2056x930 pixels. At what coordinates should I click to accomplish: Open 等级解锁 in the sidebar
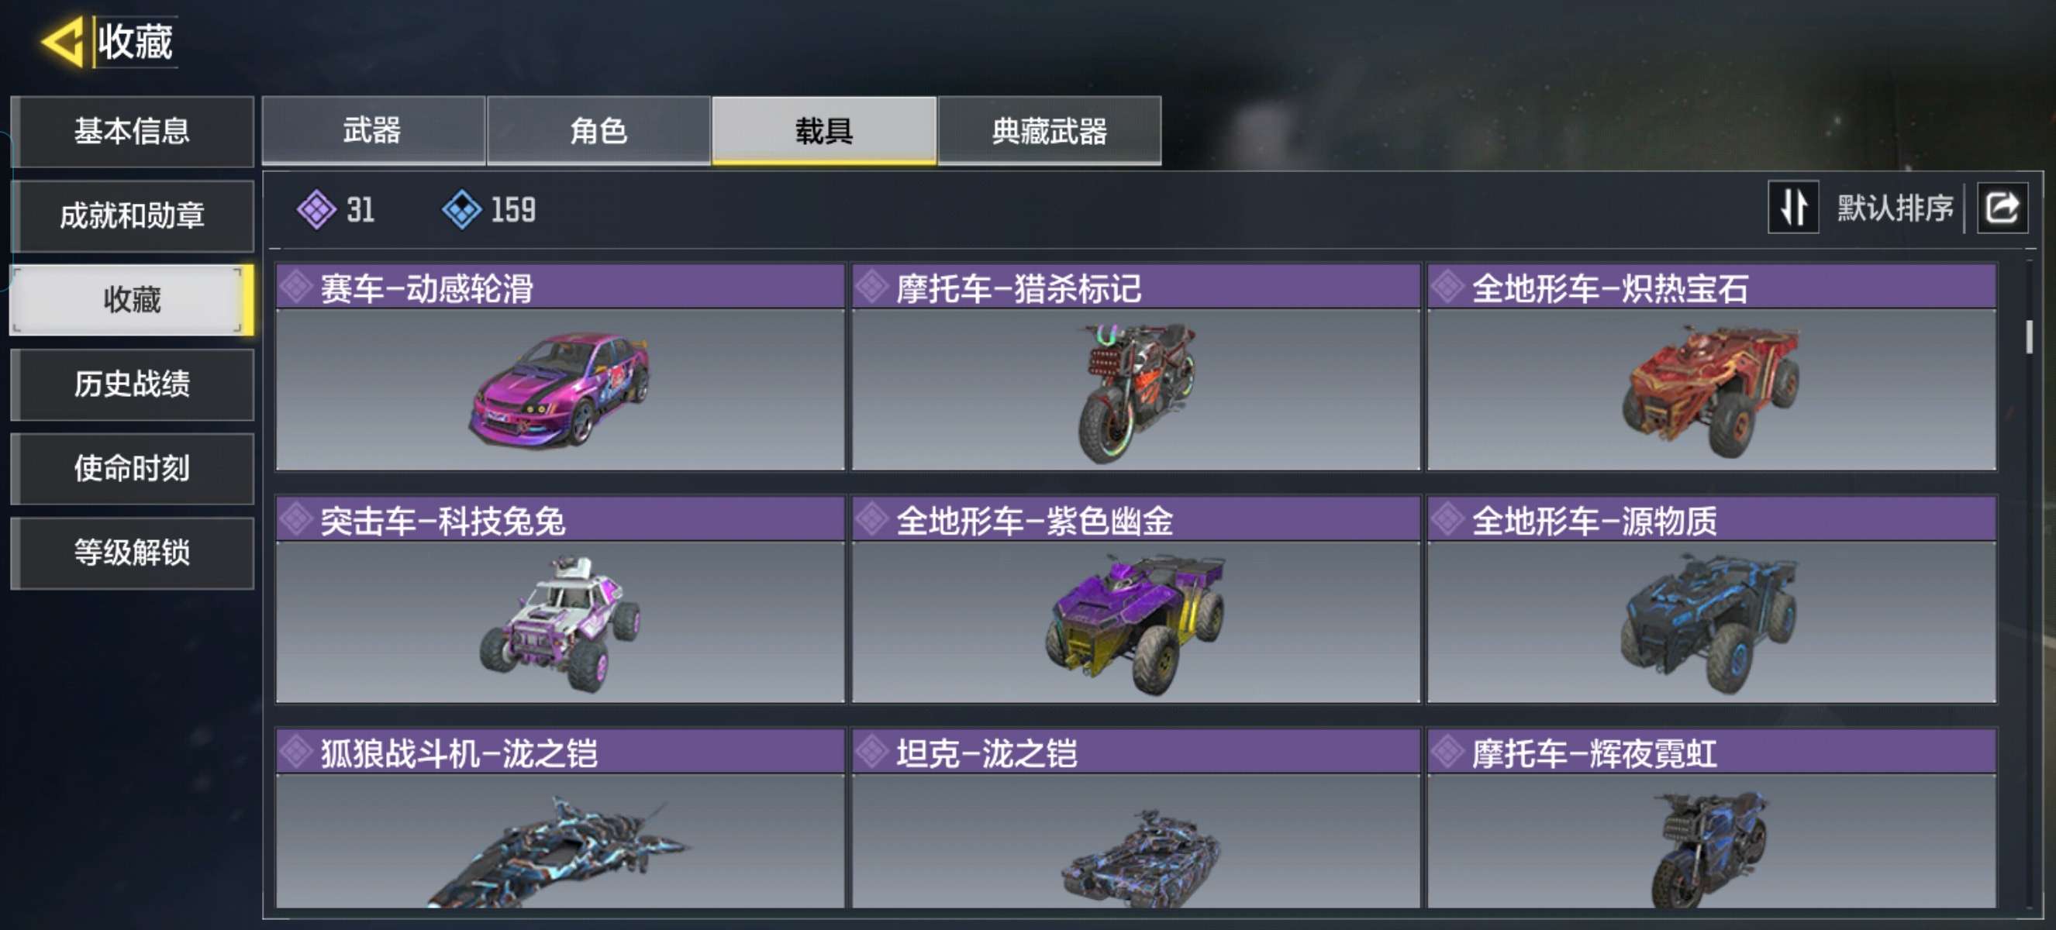pos(133,553)
